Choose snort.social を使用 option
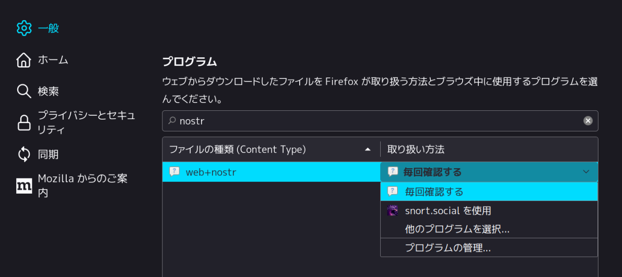 point(489,211)
